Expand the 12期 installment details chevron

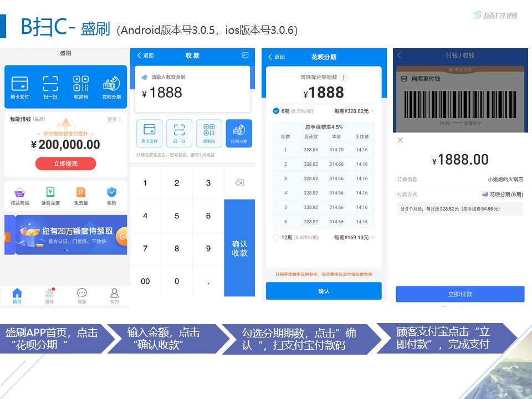click(x=373, y=237)
